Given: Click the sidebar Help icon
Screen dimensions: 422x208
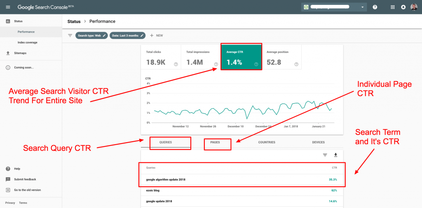Looking at the screenshot, I should (8, 169).
